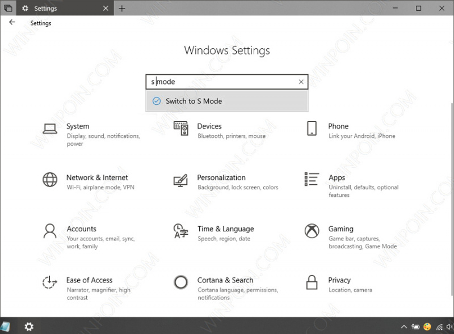Click the volume icon in the tray

click(448, 327)
